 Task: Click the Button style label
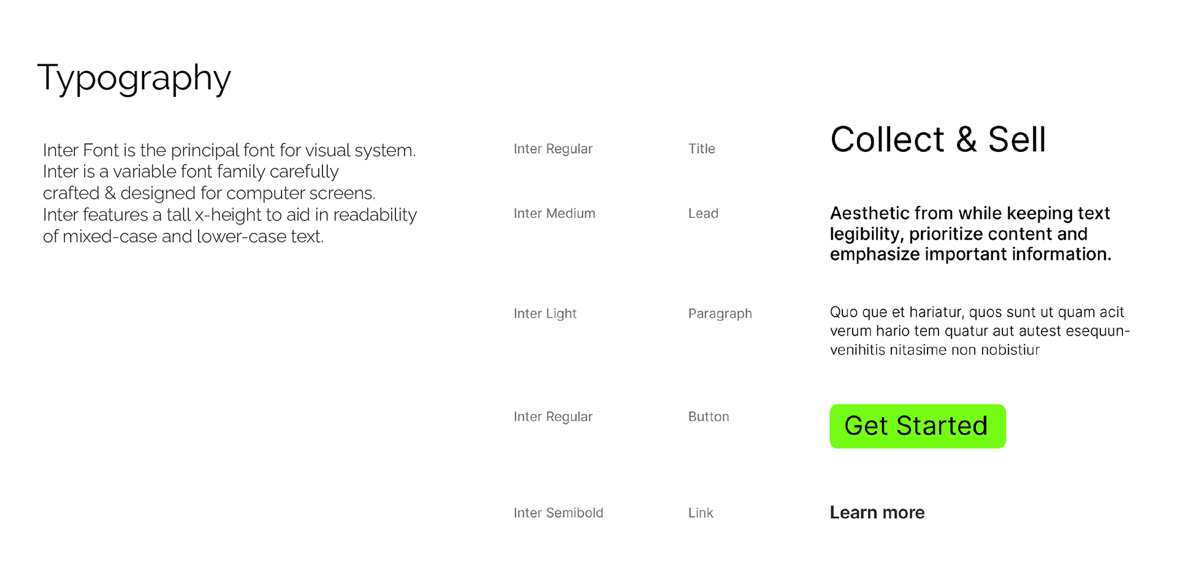pyautogui.click(x=709, y=417)
